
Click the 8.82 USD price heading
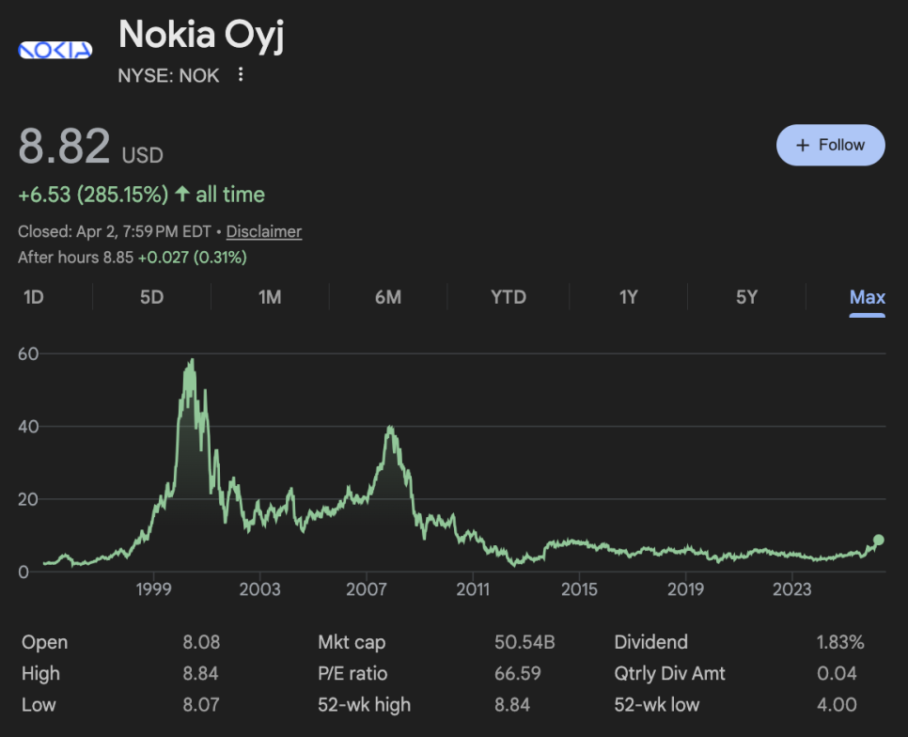click(90, 149)
